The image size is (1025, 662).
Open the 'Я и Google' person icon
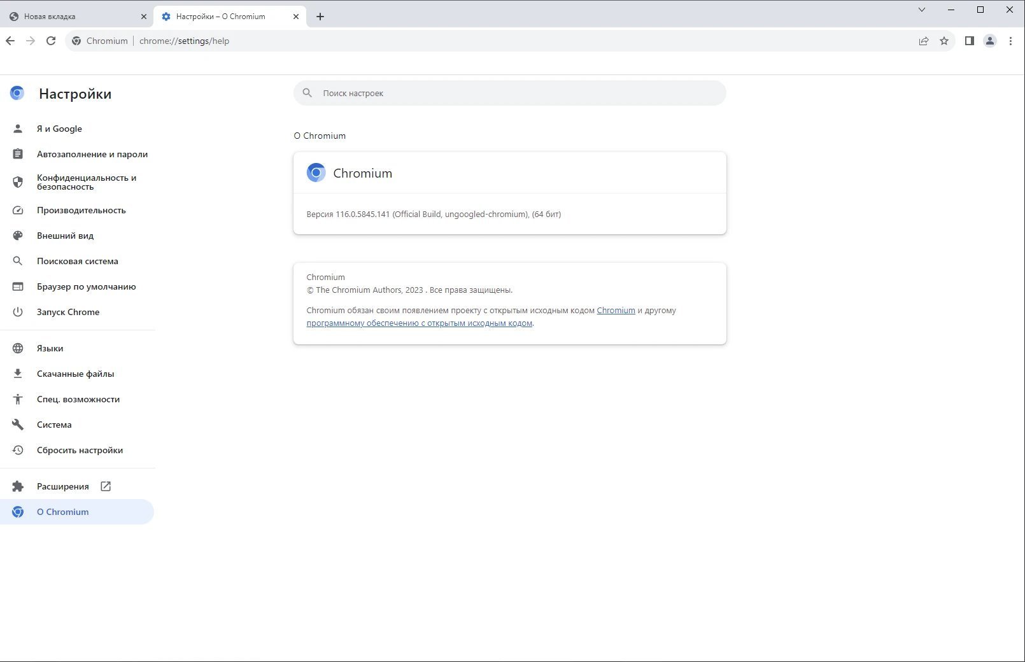18,129
